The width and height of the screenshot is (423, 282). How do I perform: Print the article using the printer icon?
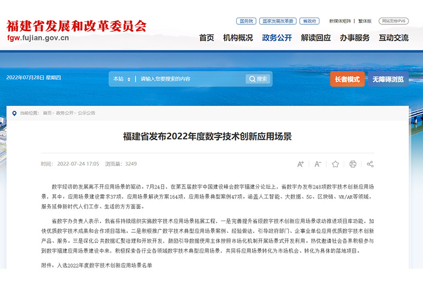(x=353, y=164)
